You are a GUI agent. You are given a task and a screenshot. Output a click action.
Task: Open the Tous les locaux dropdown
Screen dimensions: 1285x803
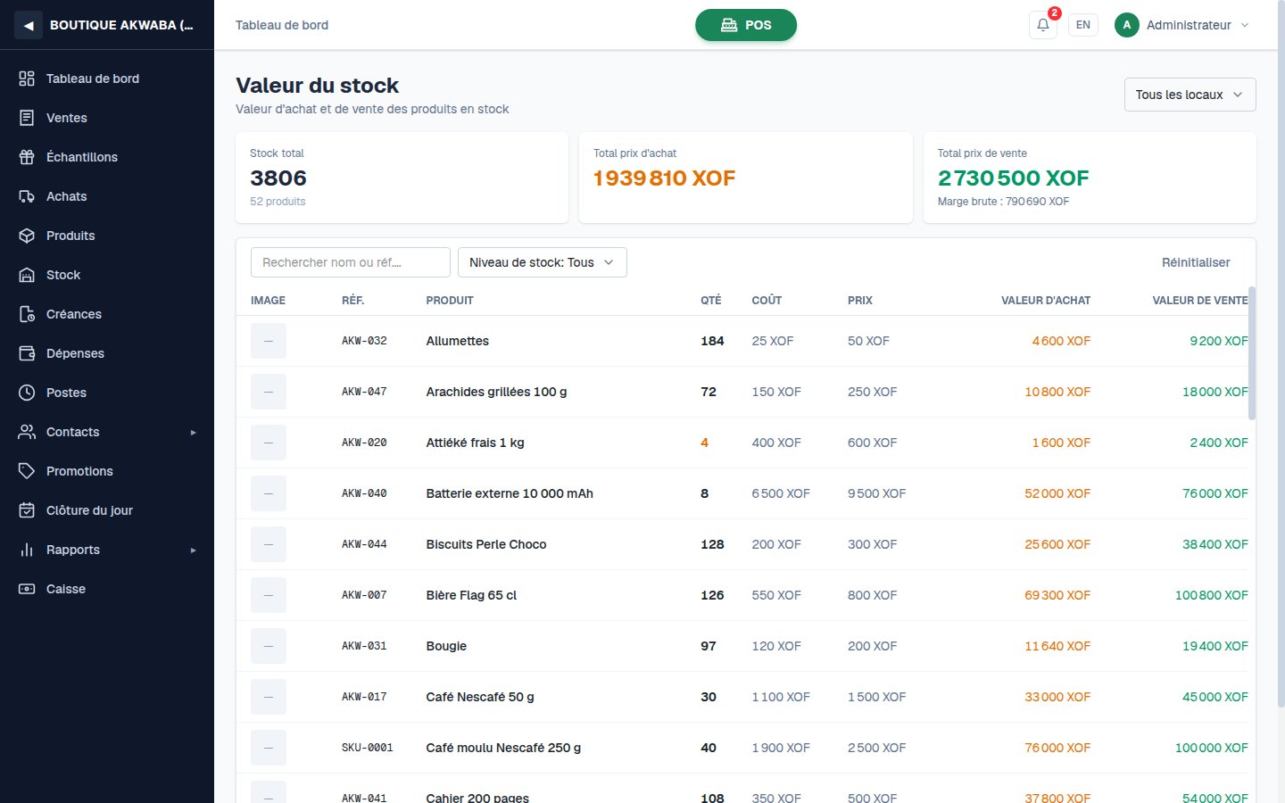1190,95
